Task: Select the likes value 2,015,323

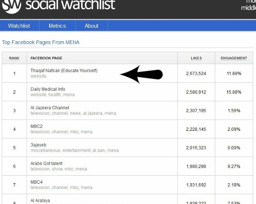Action: 196,148
